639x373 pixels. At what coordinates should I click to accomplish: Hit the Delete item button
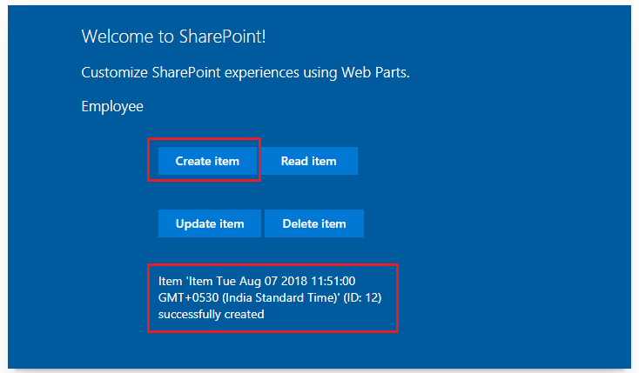313,223
